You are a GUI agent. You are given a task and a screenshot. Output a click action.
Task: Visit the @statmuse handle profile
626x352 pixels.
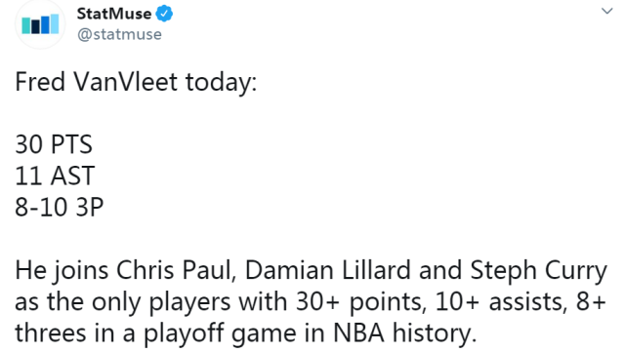point(119,34)
